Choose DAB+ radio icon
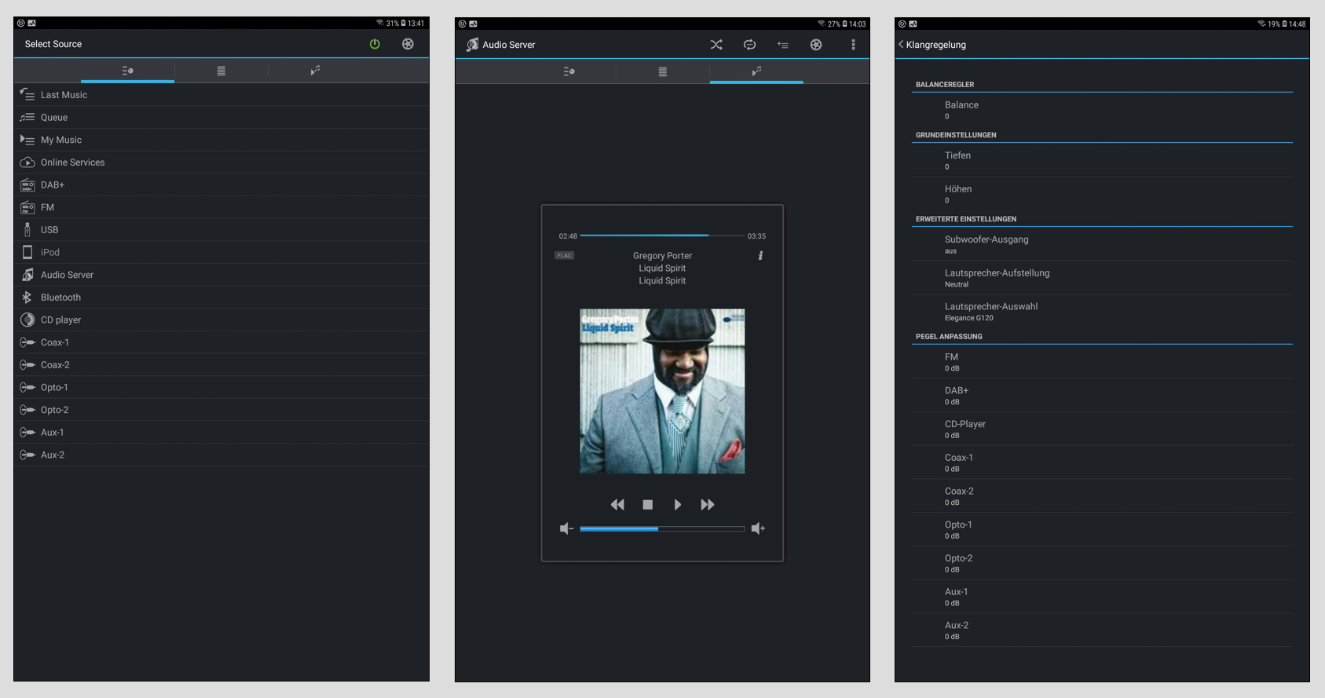This screenshot has width=1325, height=698. [x=27, y=185]
